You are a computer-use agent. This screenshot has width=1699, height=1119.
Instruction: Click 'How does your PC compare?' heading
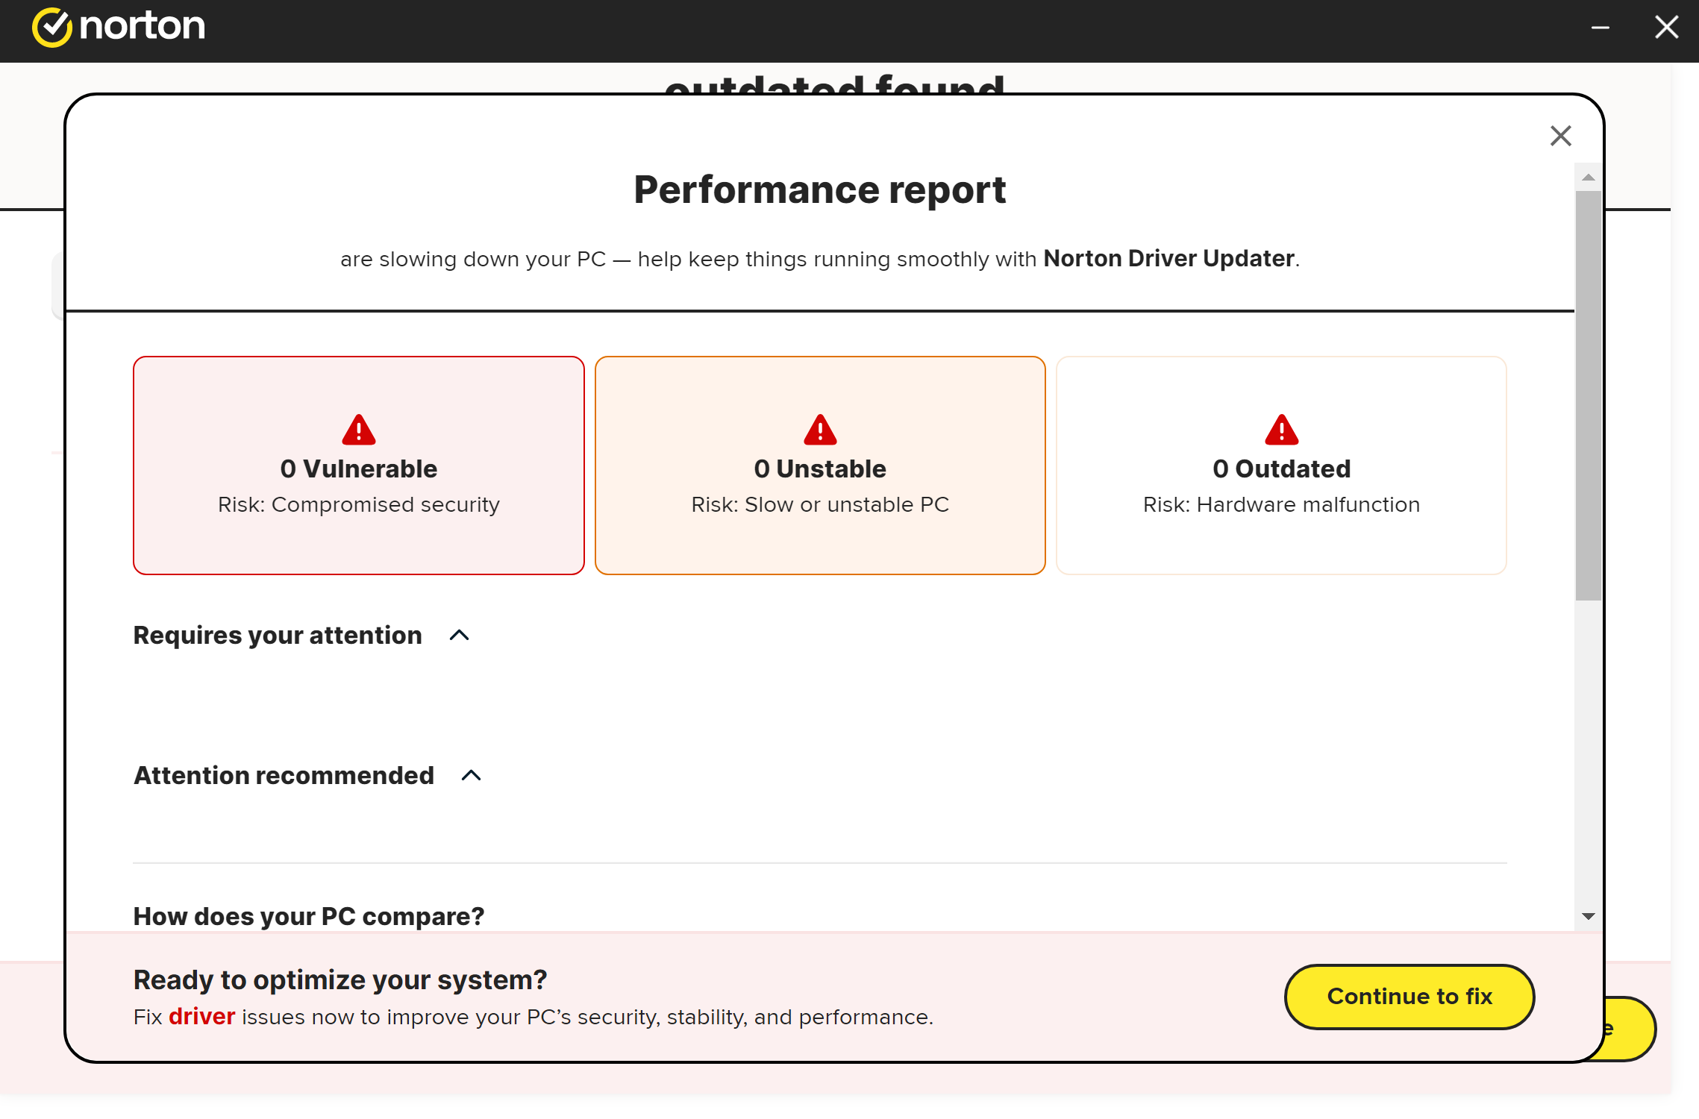309,916
